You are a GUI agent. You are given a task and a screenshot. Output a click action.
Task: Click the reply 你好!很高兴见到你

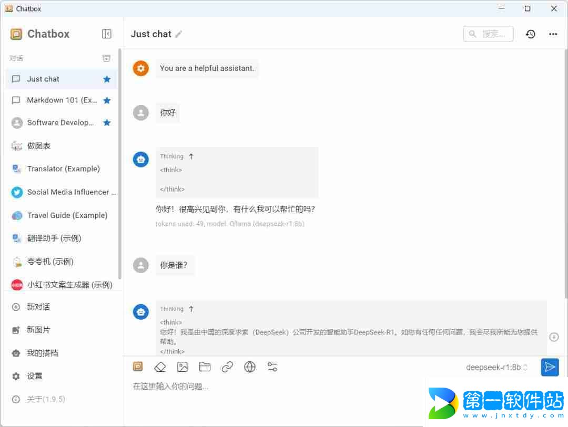click(x=235, y=209)
